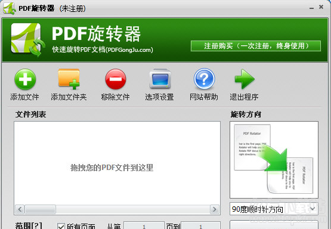Click the small app icon in the title bar
The height and width of the screenshot is (229, 331).
click(x=10, y=8)
